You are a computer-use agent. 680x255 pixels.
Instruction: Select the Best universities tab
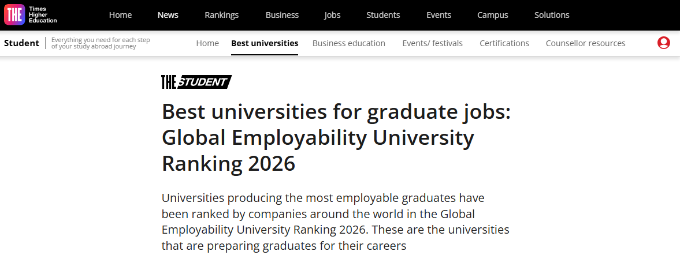(x=265, y=43)
